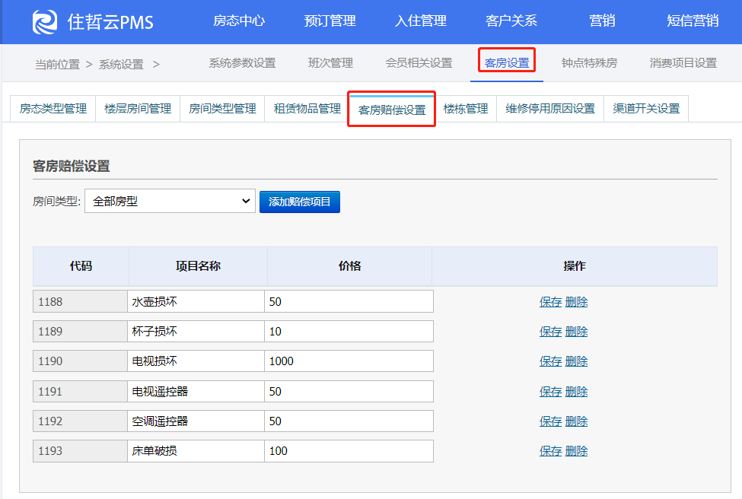
Task: Save the 杯子损坏 row
Action: coord(550,332)
